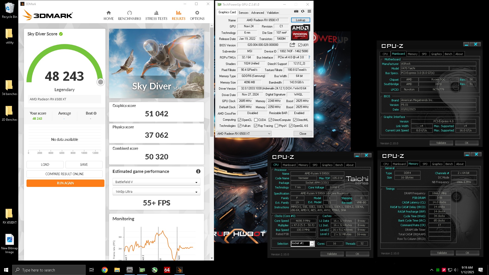Click Close button in GPU-Z

[x=303, y=134]
